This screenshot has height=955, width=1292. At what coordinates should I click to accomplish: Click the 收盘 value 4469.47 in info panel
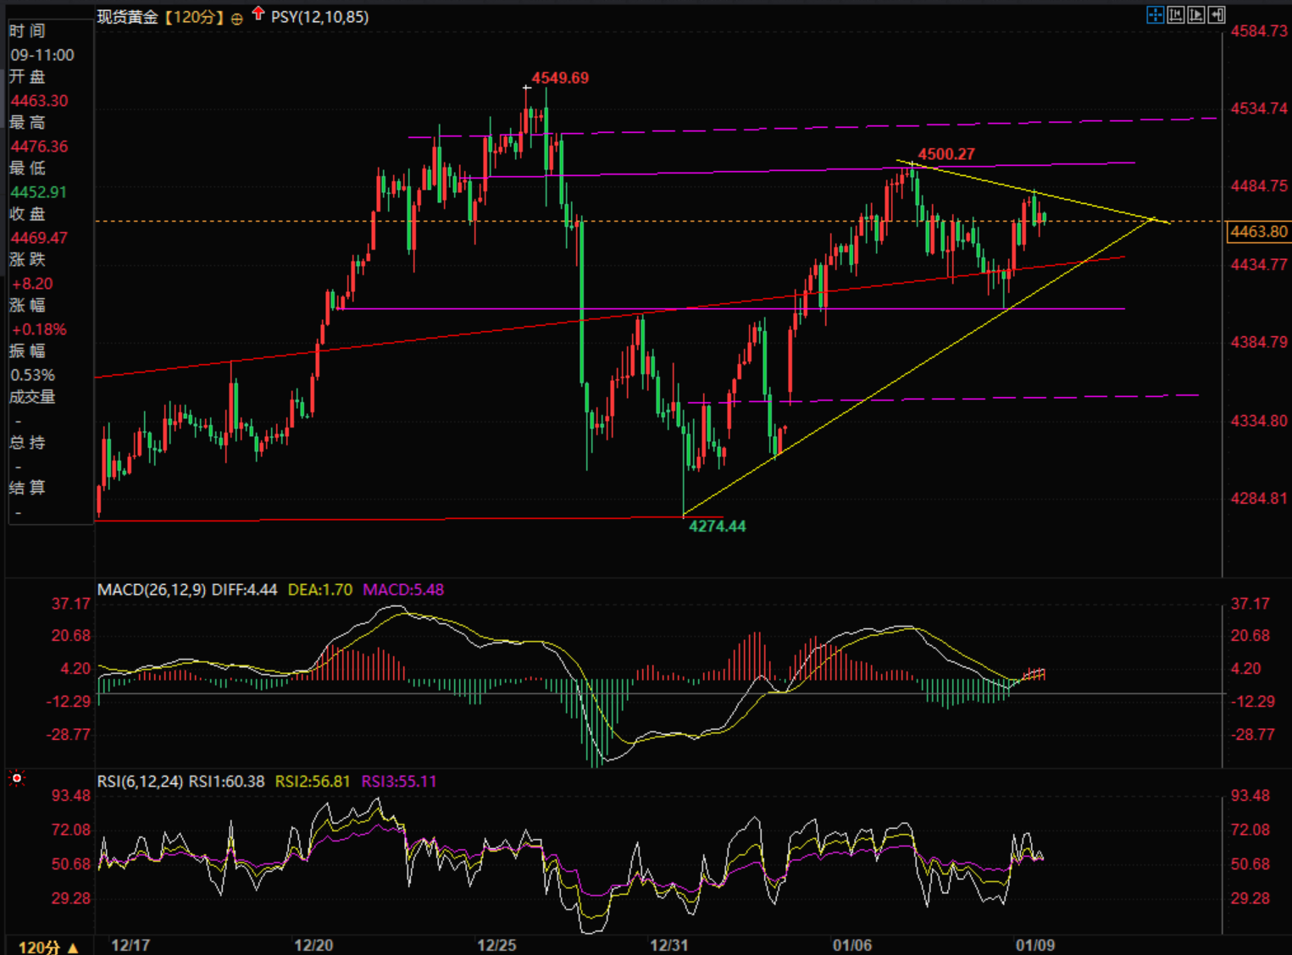[39, 238]
